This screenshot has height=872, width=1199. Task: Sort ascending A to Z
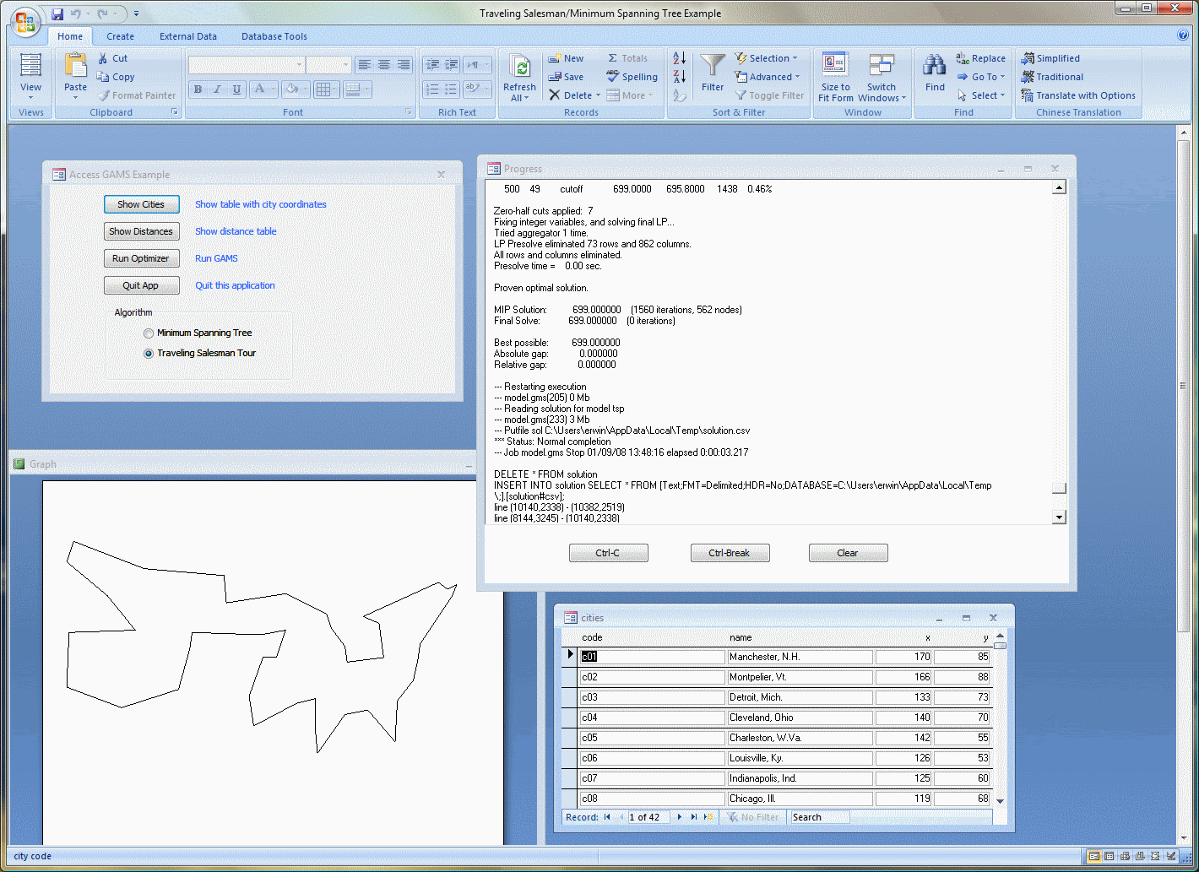(680, 58)
